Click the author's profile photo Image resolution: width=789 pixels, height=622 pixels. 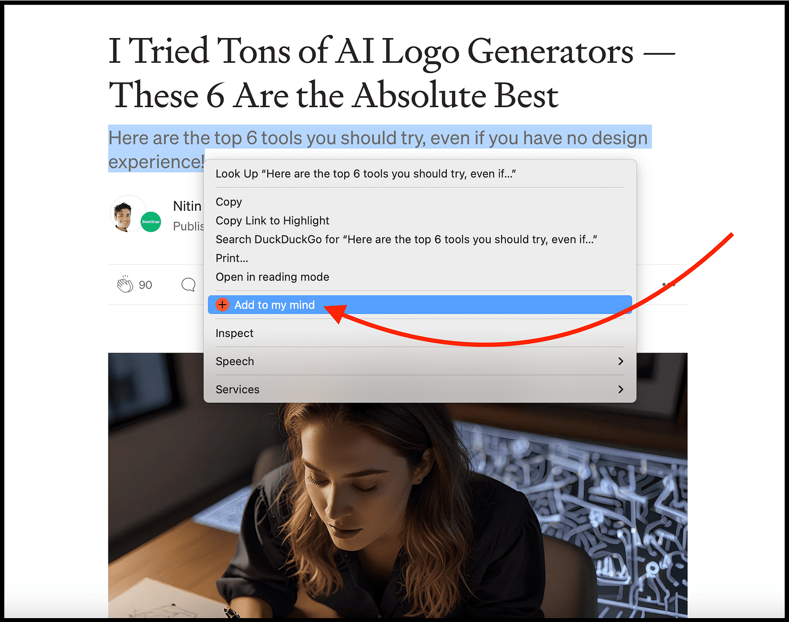click(x=123, y=214)
